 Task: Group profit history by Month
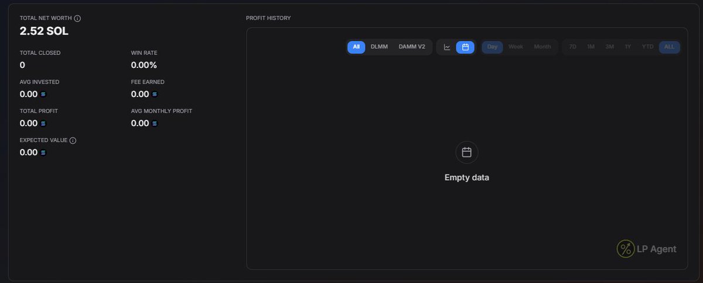coord(542,47)
